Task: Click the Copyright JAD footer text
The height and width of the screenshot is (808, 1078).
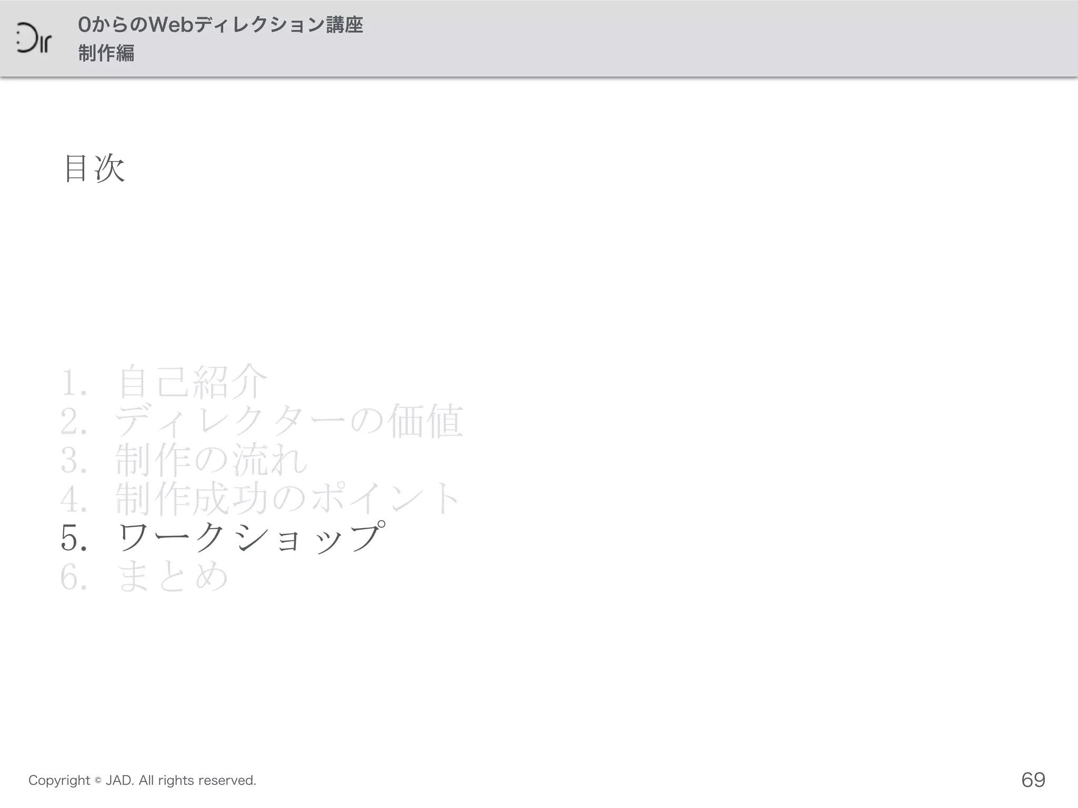Action: 142,780
